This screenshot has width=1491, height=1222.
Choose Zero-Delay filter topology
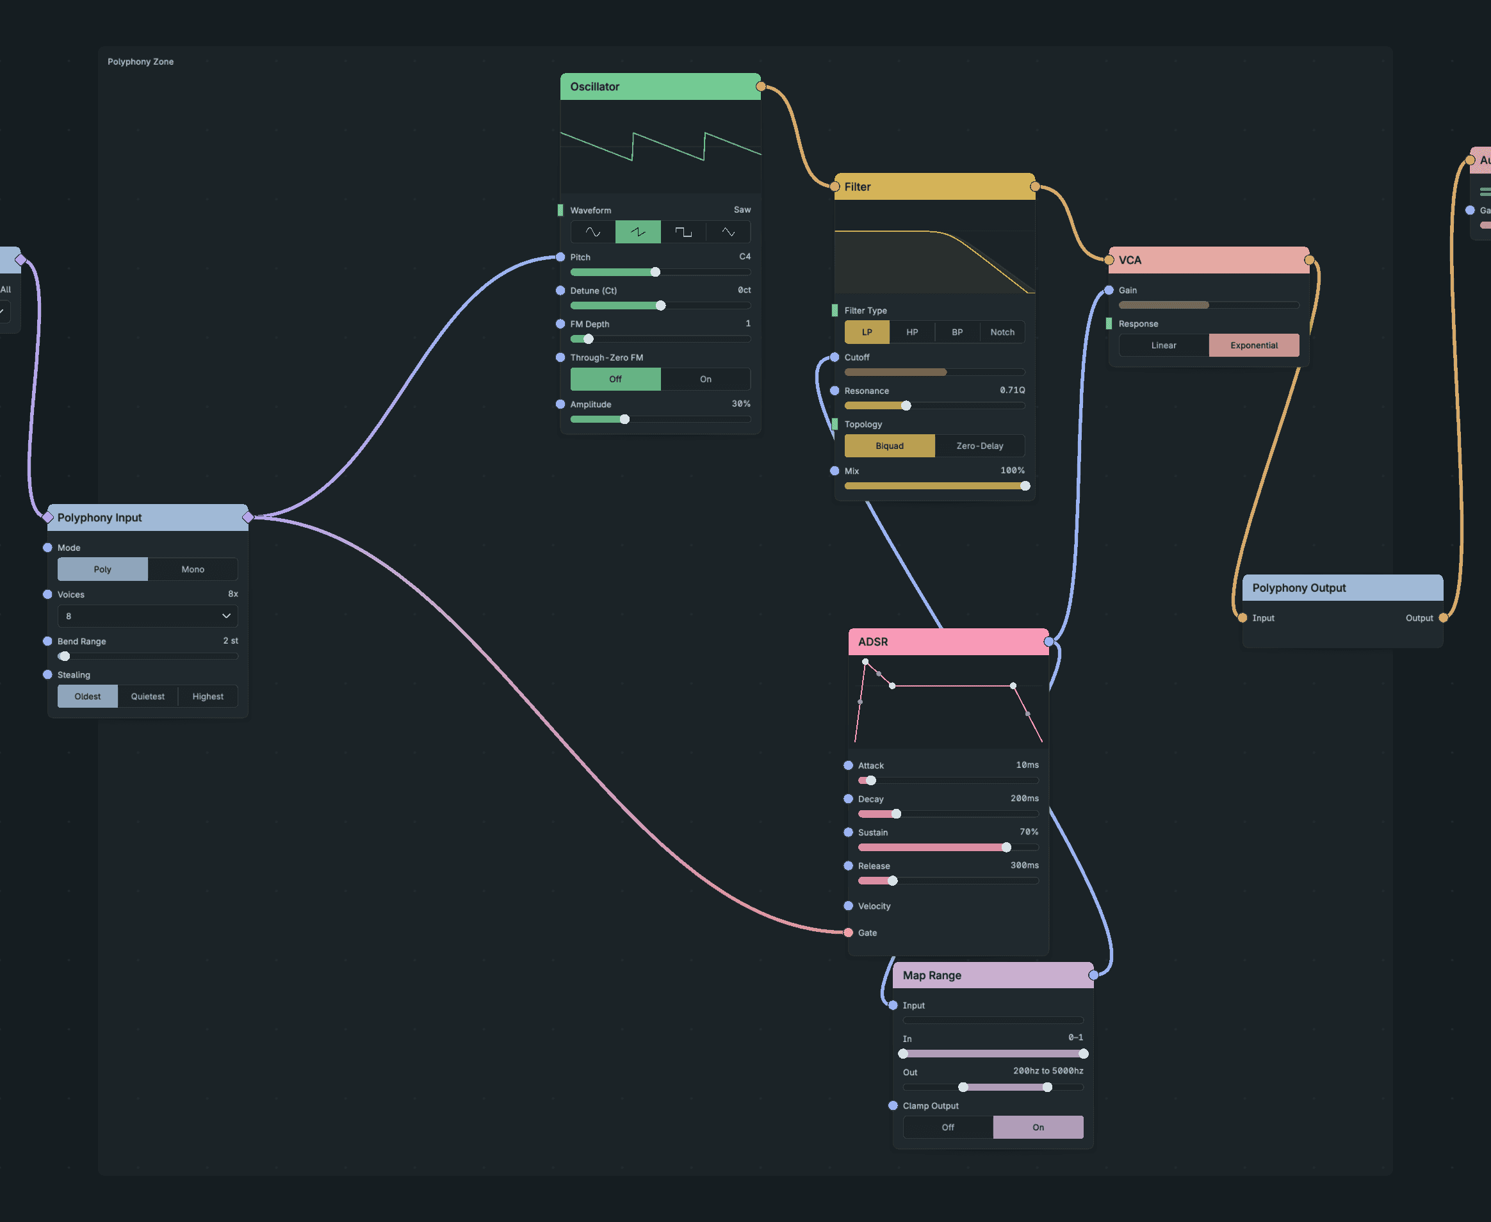click(x=980, y=446)
